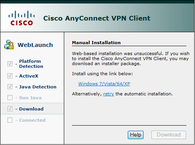Image resolution: width=195 pixels, height=145 pixels.
Task: Click the WebLaunch padlock network icon
Action: (x=9, y=45)
